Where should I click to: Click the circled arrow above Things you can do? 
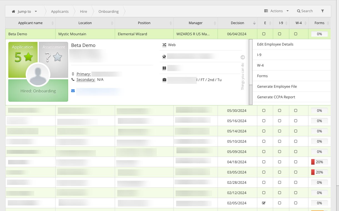[243, 57]
